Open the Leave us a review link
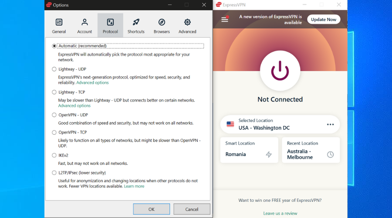 click(280, 213)
